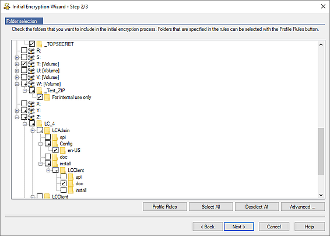Click the network drive icon for S:
Viewport: 330px width, 236px height.
(x=31, y=57)
